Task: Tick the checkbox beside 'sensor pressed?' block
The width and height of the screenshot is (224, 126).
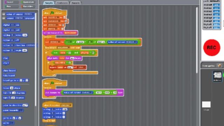Action: [x=4, y=18]
